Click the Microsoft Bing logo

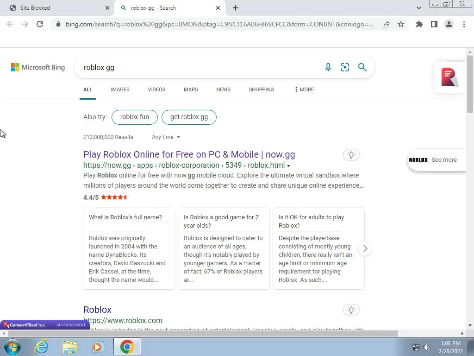(38, 67)
